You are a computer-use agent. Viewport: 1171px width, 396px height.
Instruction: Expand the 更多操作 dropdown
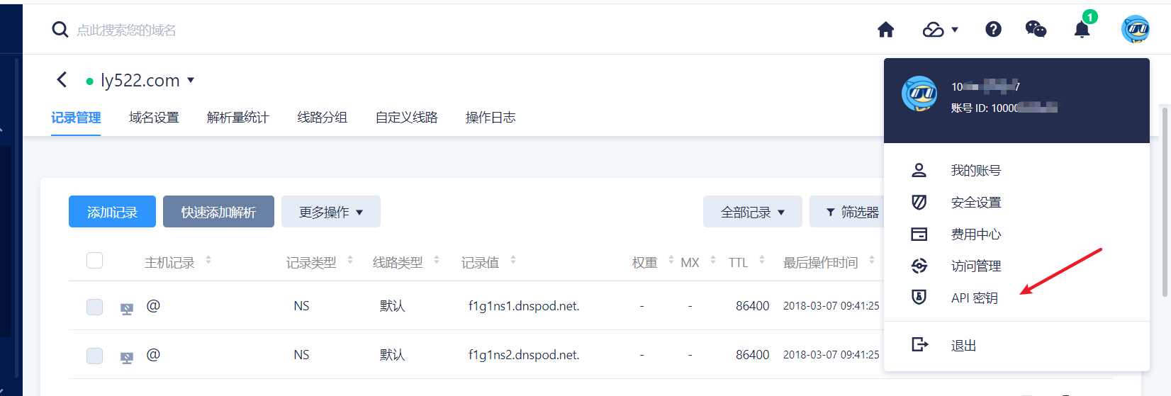330,212
